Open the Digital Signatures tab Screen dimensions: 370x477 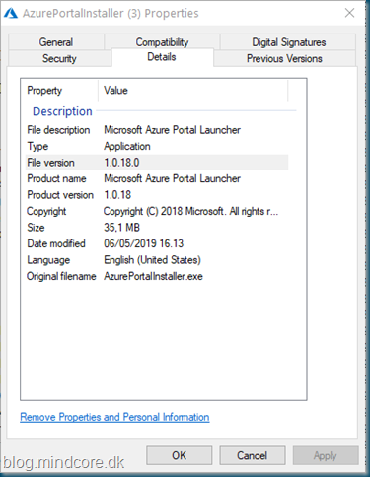tap(288, 42)
